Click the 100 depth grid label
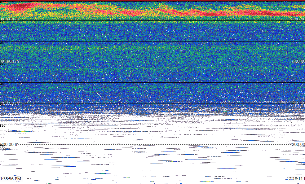The width and height of the screenshot is (305, 184). 3,22
